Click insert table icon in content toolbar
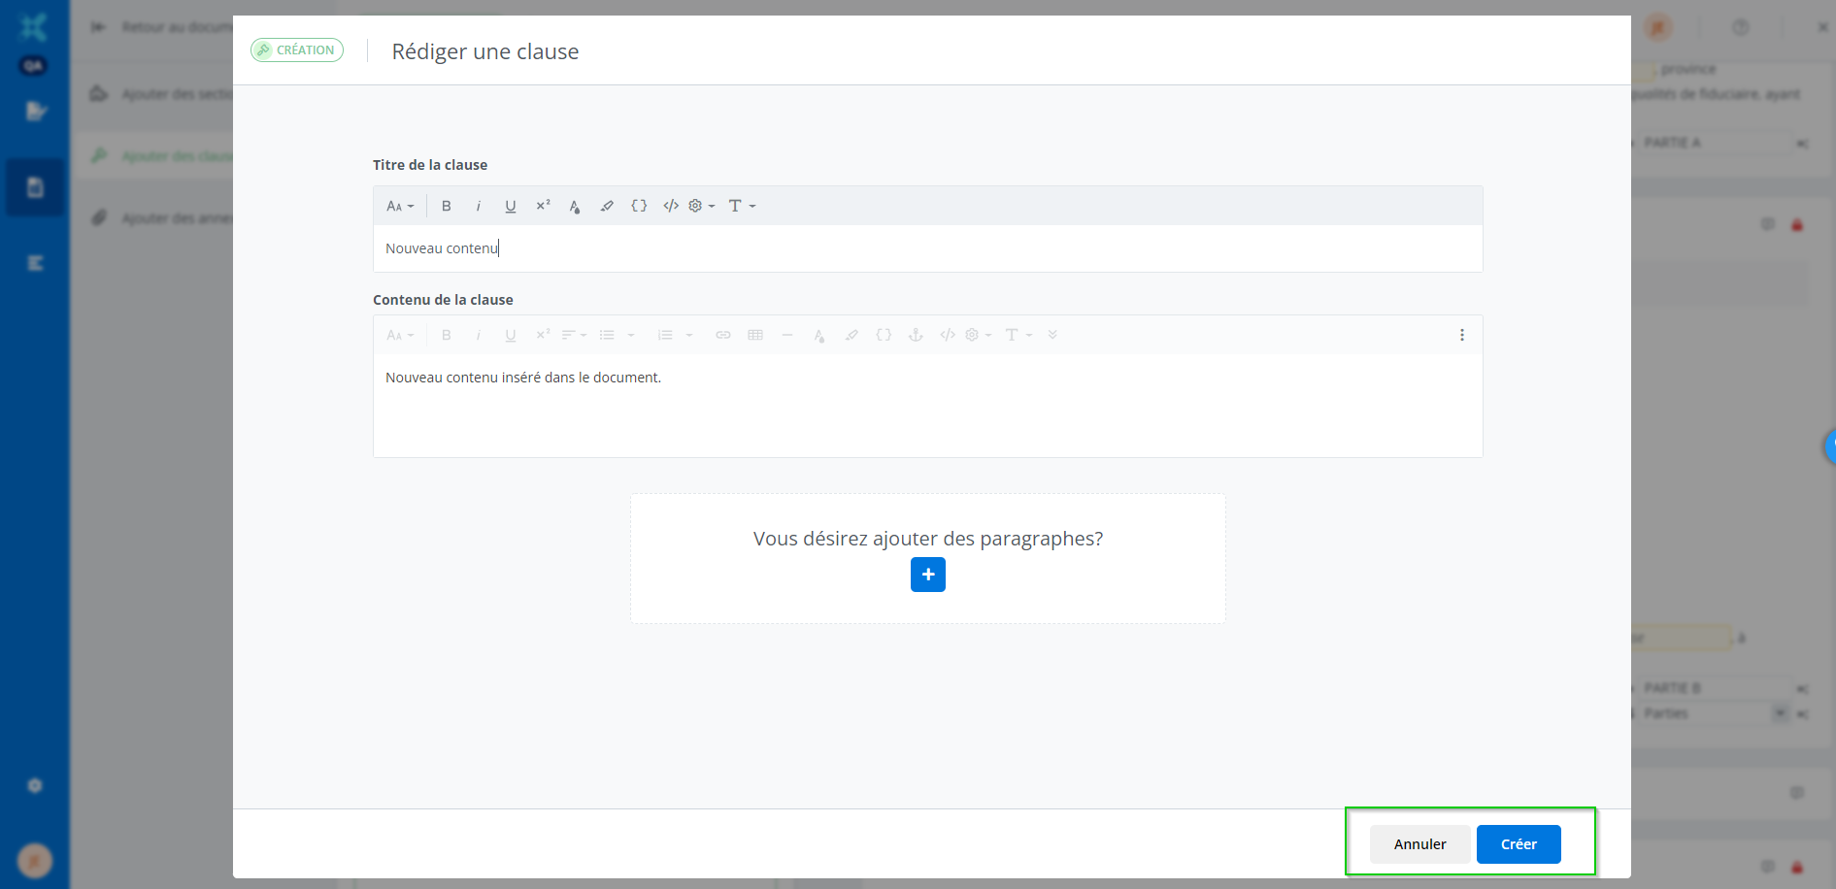The image size is (1836, 889). 755,335
